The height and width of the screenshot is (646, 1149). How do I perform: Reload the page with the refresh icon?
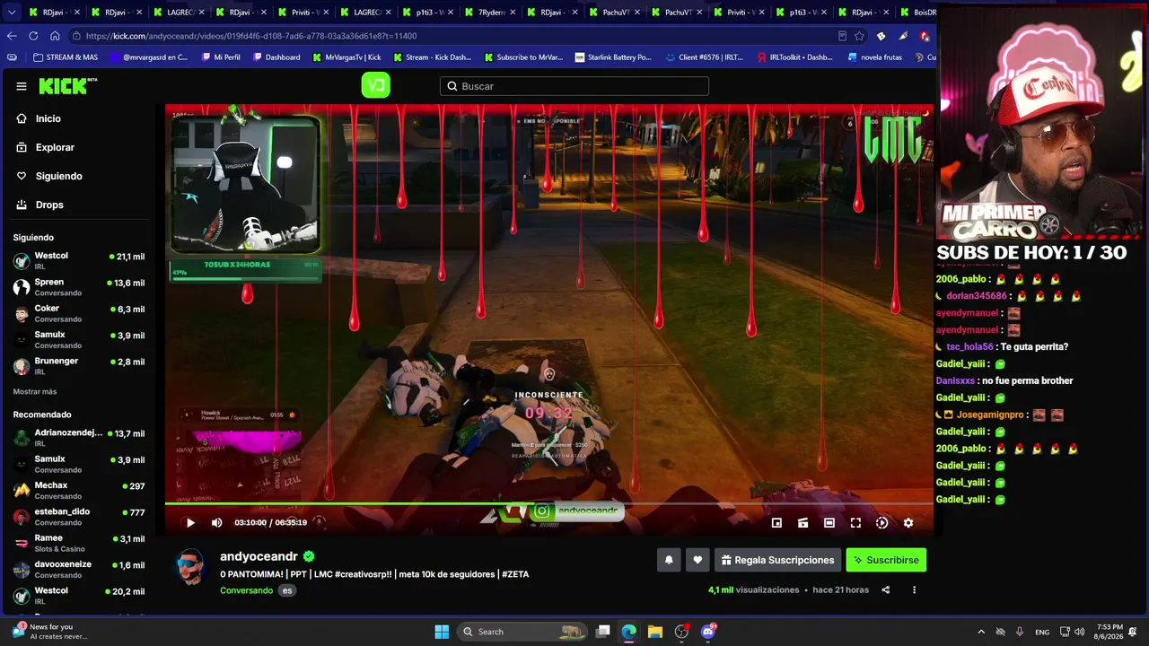[x=33, y=36]
